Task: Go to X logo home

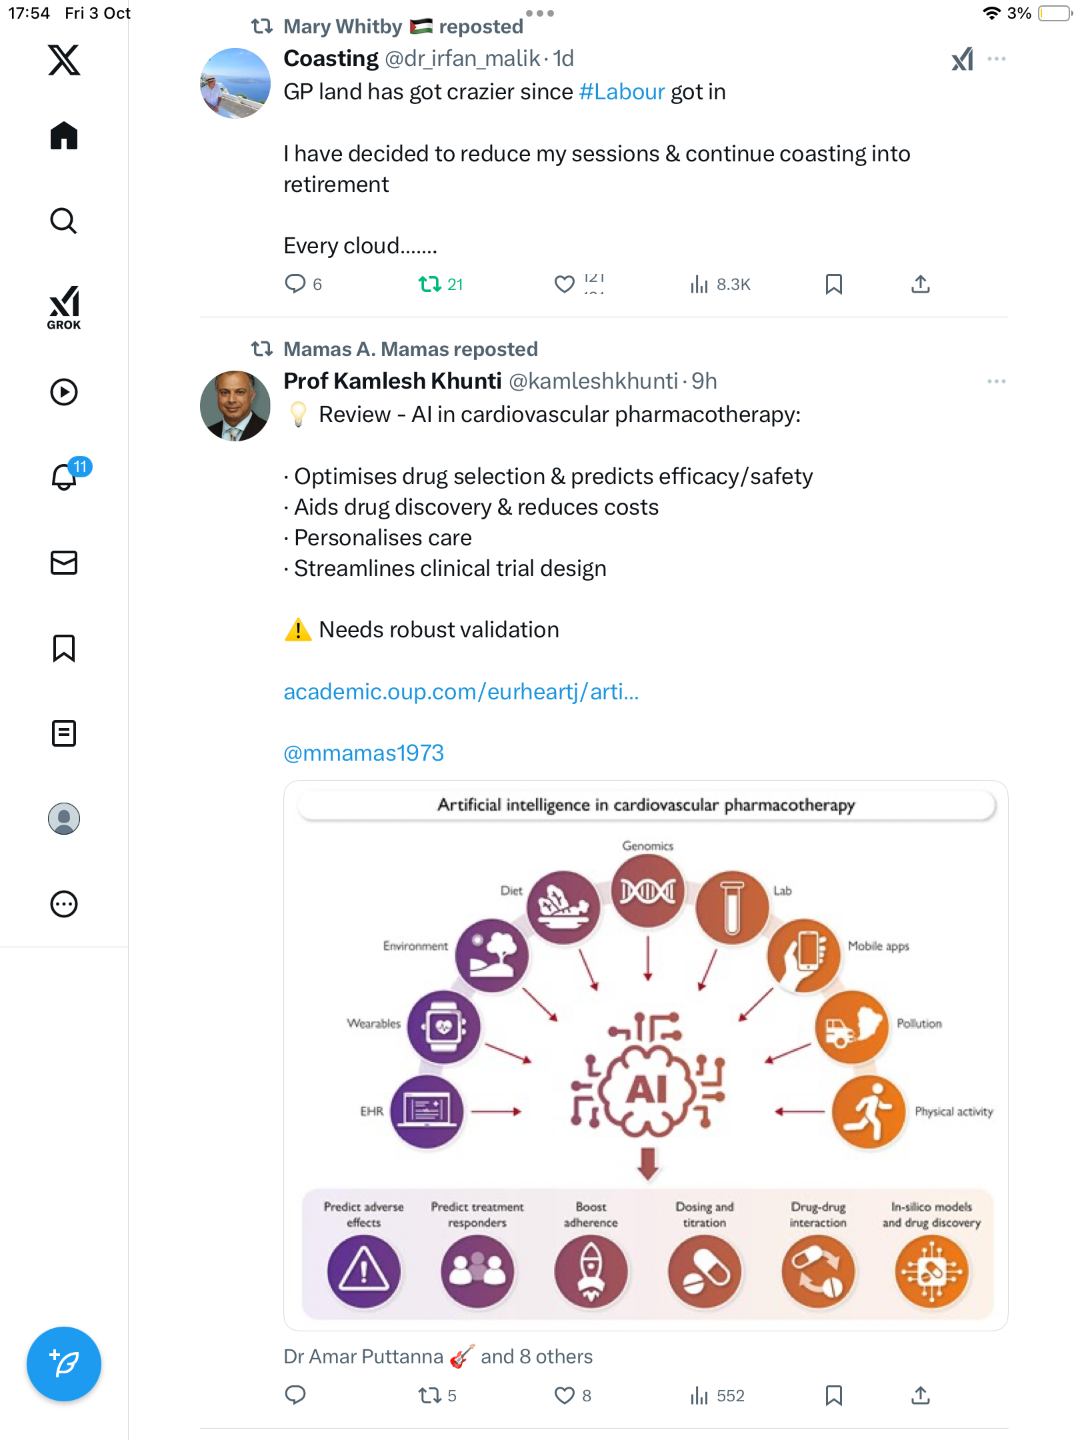Action: point(64,60)
